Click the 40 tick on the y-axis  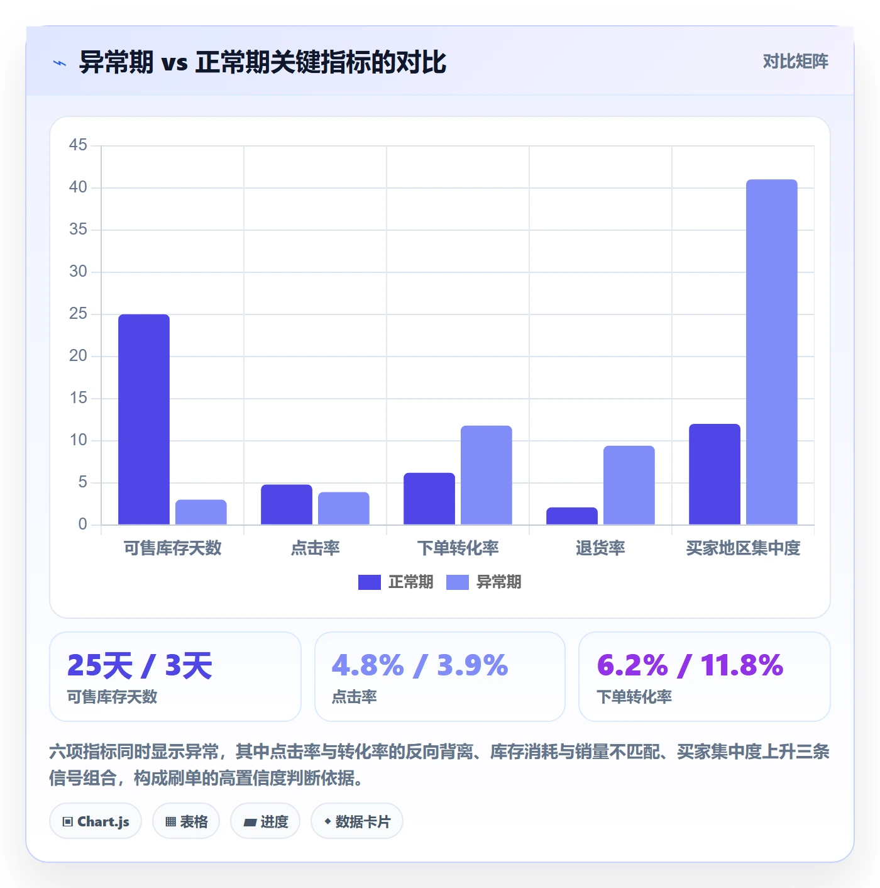(x=78, y=187)
